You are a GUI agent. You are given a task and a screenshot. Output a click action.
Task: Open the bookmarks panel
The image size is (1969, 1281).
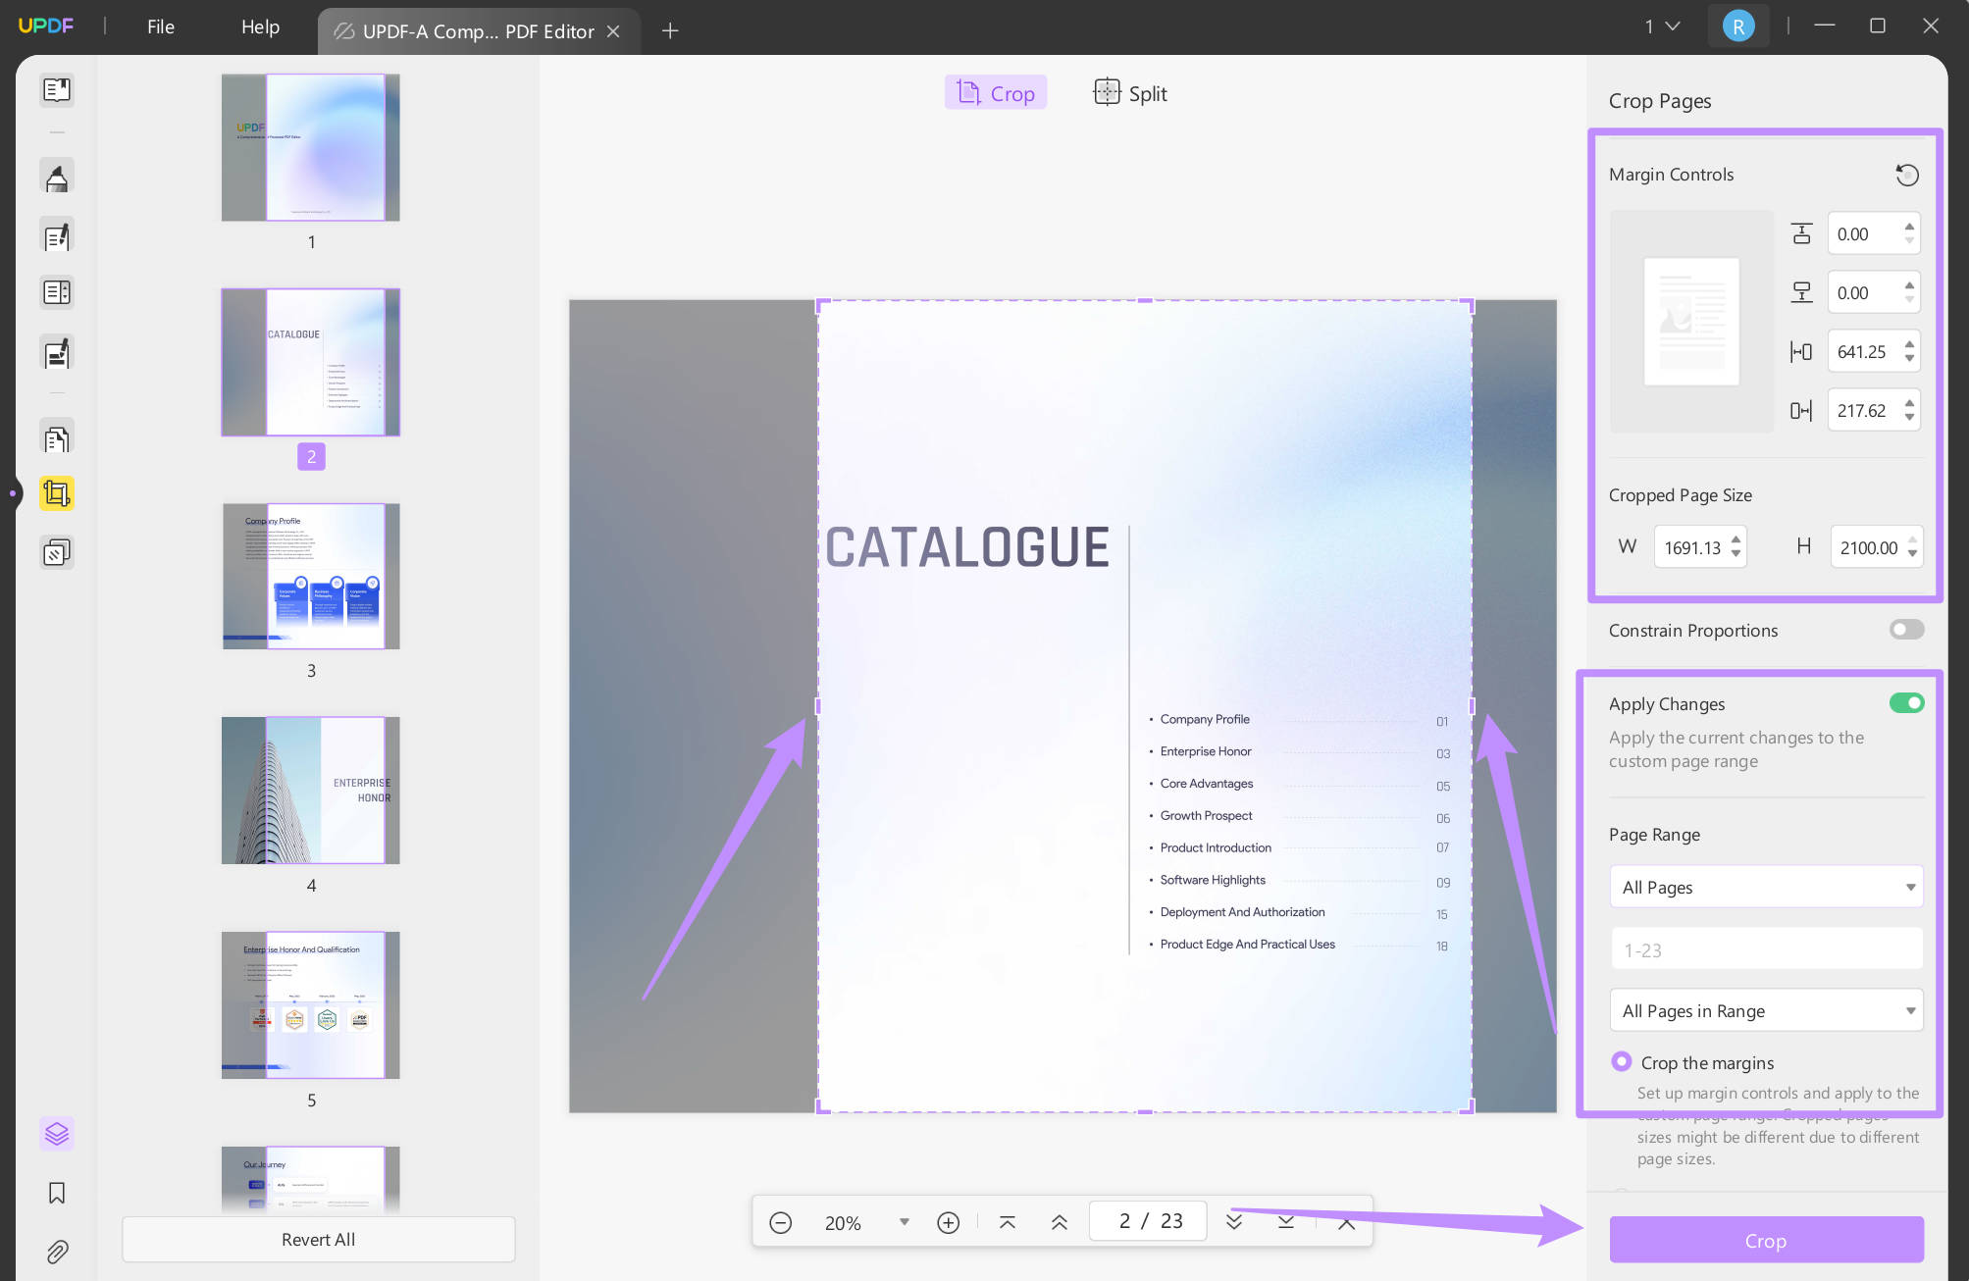[56, 1194]
